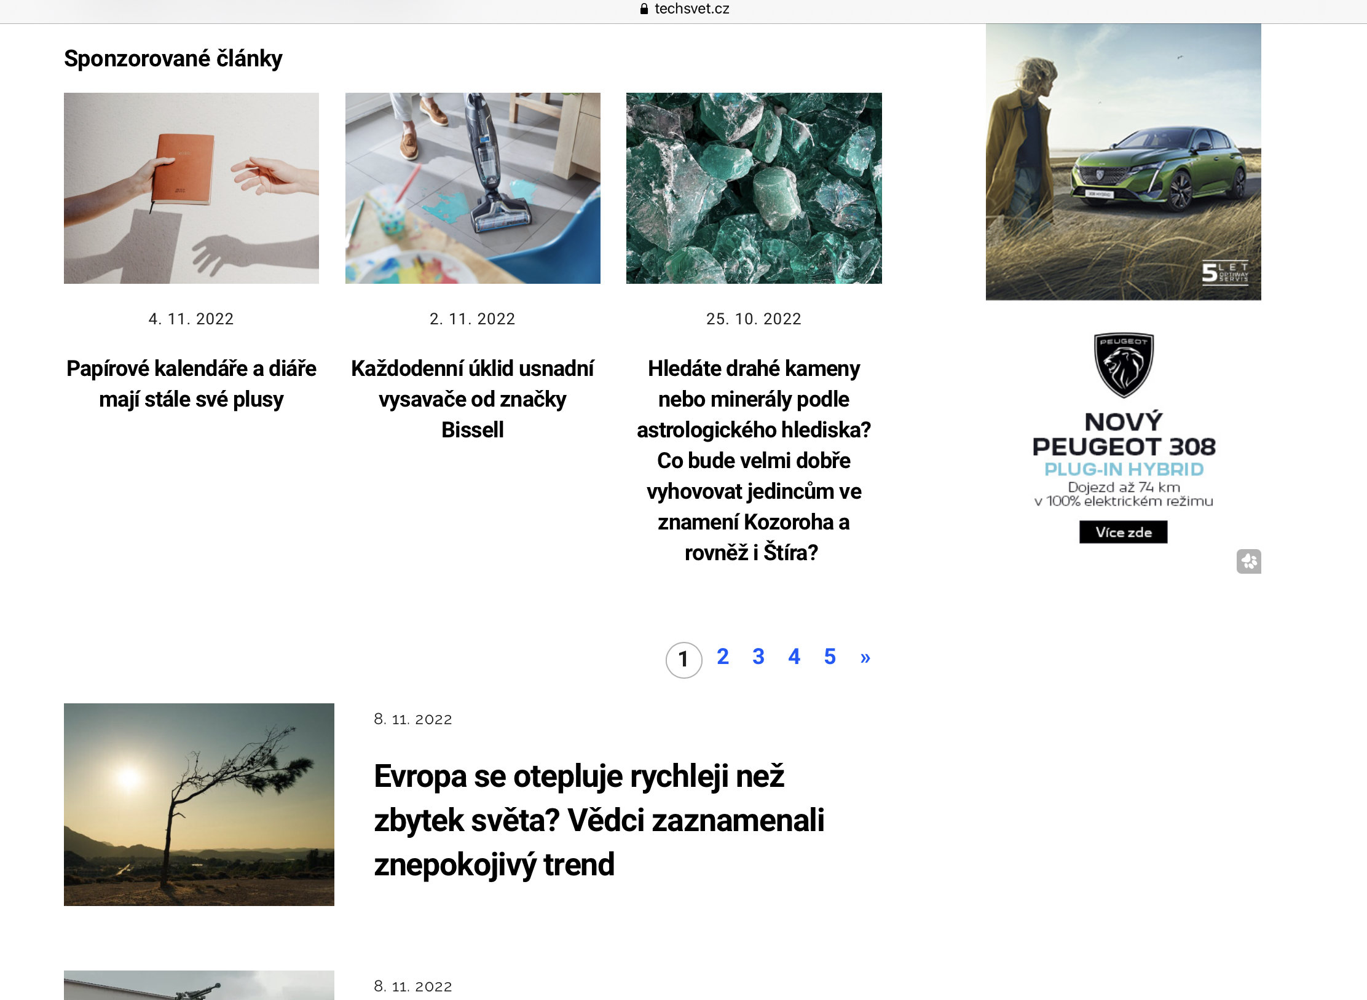Image resolution: width=1367 pixels, height=1000 pixels.
Task: Open Evropa se otepluje rychleji headline
Action: tap(599, 820)
